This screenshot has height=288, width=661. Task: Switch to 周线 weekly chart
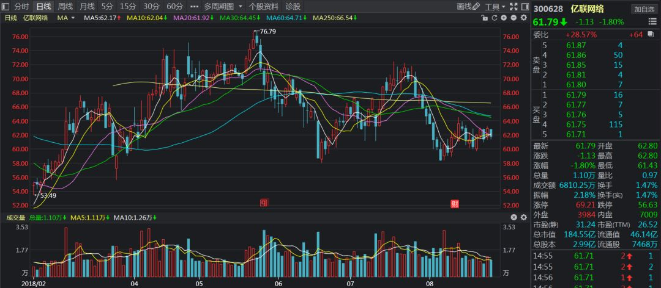[x=65, y=6]
